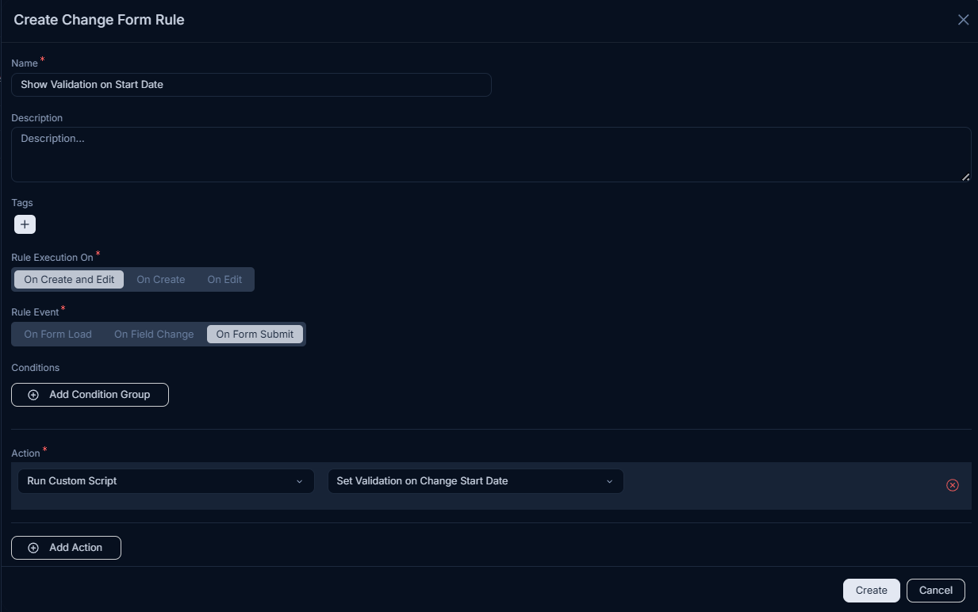The height and width of the screenshot is (612, 978).
Task: Click Add Condition Group button
Action: pos(90,395)
